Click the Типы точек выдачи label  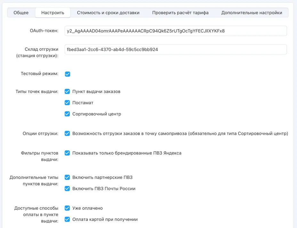coord(37,92)
